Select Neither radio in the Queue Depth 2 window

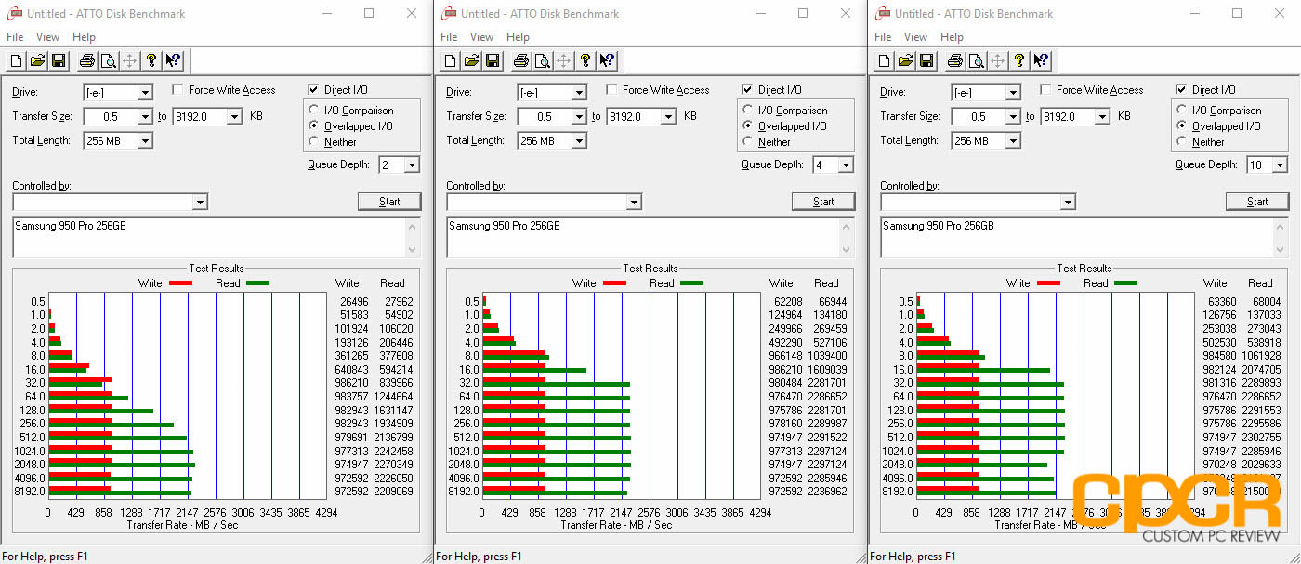314,142
